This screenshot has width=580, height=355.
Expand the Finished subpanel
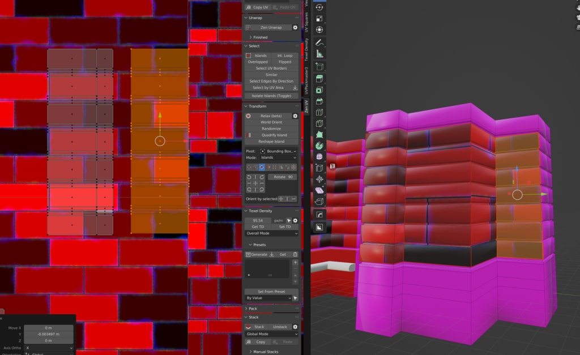click(258, 37)
